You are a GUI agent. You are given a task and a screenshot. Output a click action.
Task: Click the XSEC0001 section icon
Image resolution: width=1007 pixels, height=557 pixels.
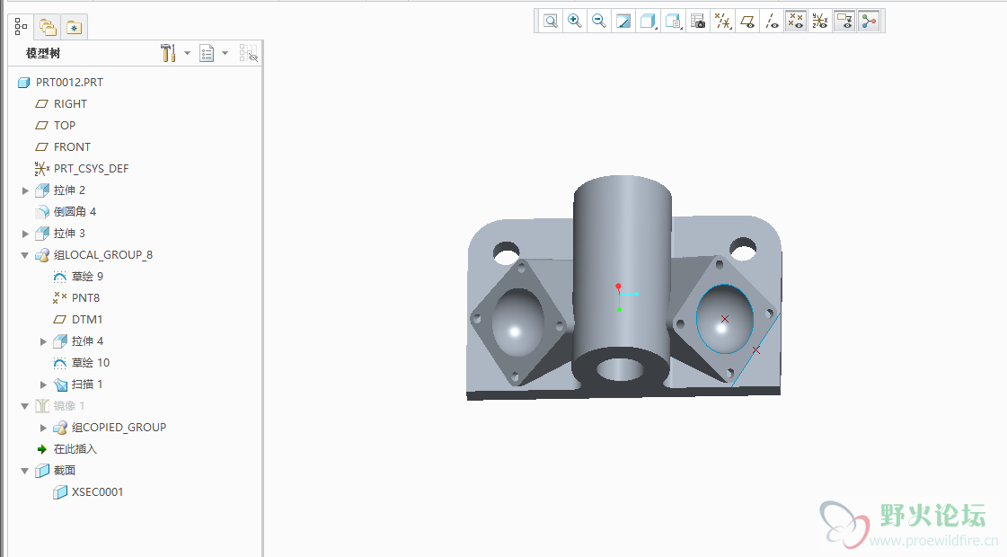(x=59, y=492)
